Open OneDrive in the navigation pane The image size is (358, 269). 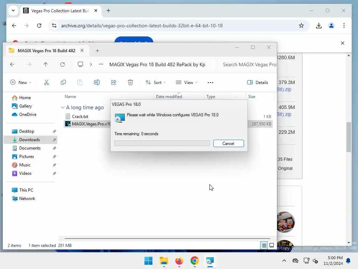28,115
